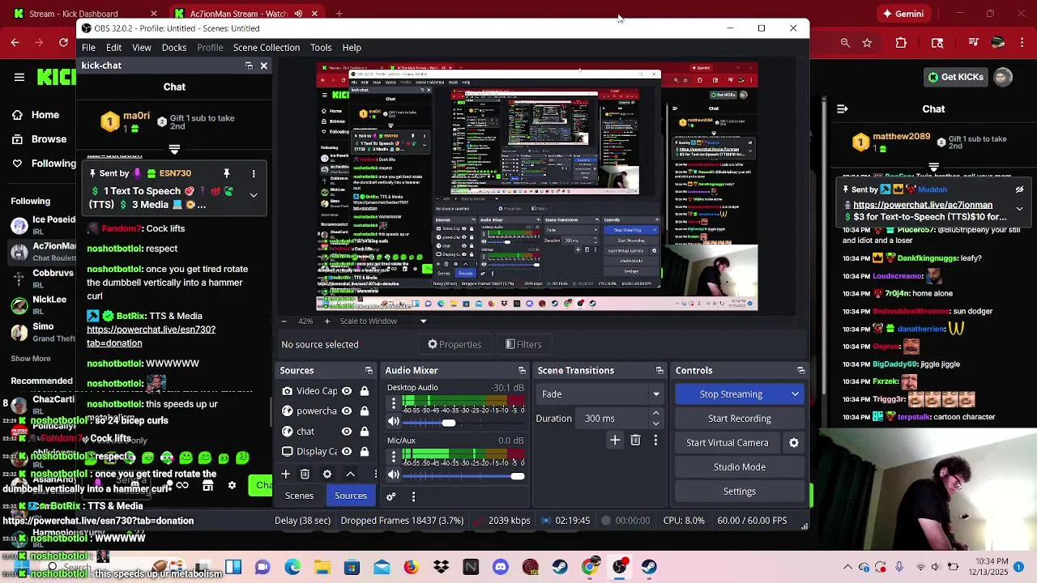Pop out the Scene Transitions dock
The width and height of the screenshot is (1037, 583).
(x=659, y=371)
